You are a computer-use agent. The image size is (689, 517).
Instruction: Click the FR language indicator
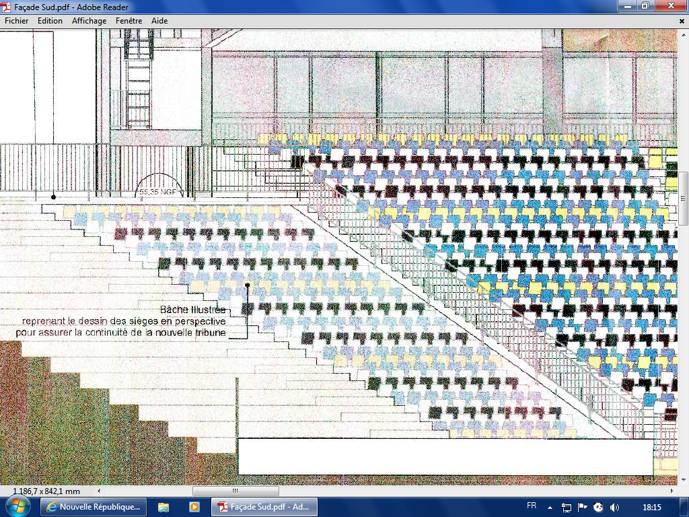point(532,506)
